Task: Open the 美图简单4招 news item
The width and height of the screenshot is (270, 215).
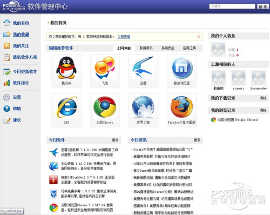Action: (x=163, y=185)
